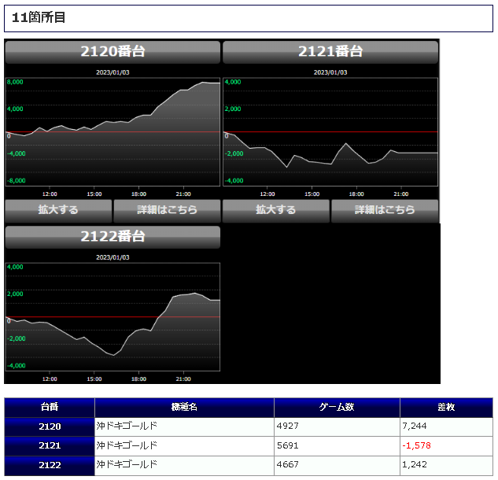Image resolution: width=498 pixels, height=480 pixels.
Task: Click the red difference value -1,578
Action: (416, 445)
